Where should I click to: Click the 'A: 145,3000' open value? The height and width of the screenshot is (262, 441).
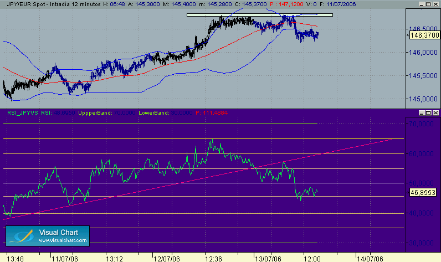coord(143,4)
